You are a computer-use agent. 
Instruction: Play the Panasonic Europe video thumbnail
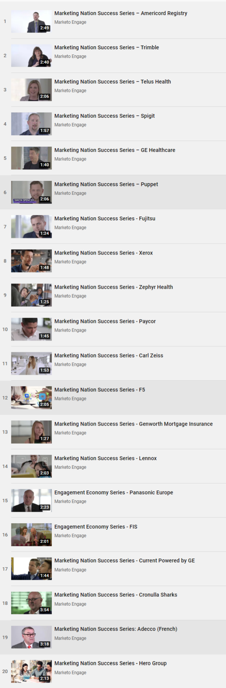(x=31, y=500)
